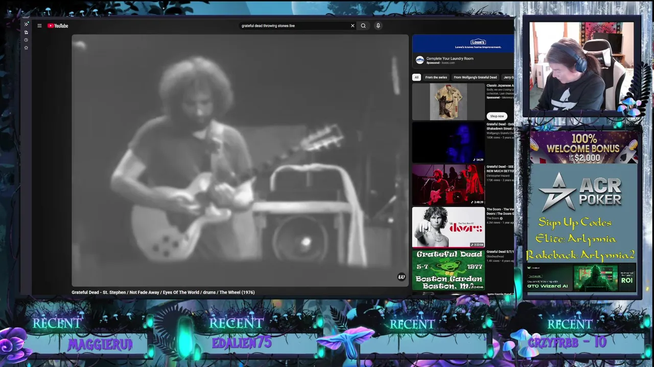The width and height of the screenshot is (654, 367).
Task: Click 'Elite: Arlynnia' sign up code
Action: pyautogui.click(x=575, y=239)
